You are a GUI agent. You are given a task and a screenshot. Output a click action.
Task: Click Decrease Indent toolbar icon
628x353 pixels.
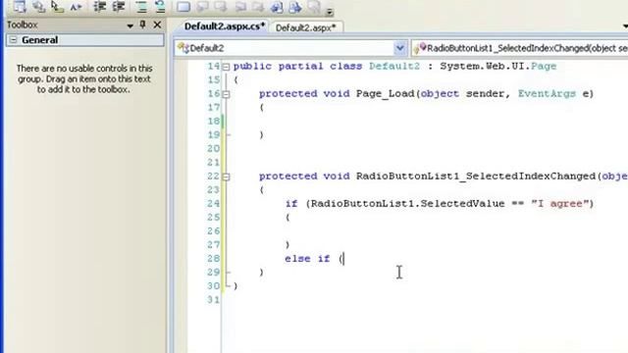pyautogui.click(x=99, y=7)
